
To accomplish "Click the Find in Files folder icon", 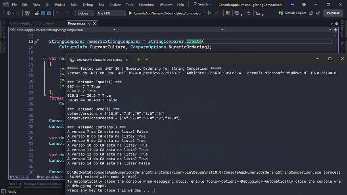I will (x=228, y=13).
